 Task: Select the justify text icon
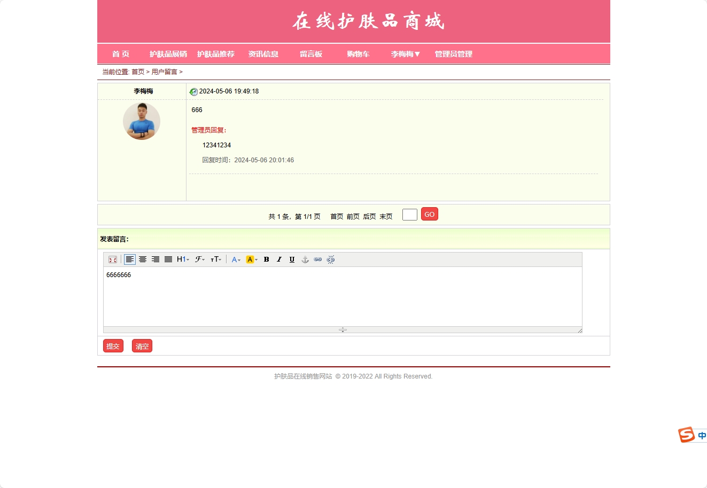coord(168,259)
